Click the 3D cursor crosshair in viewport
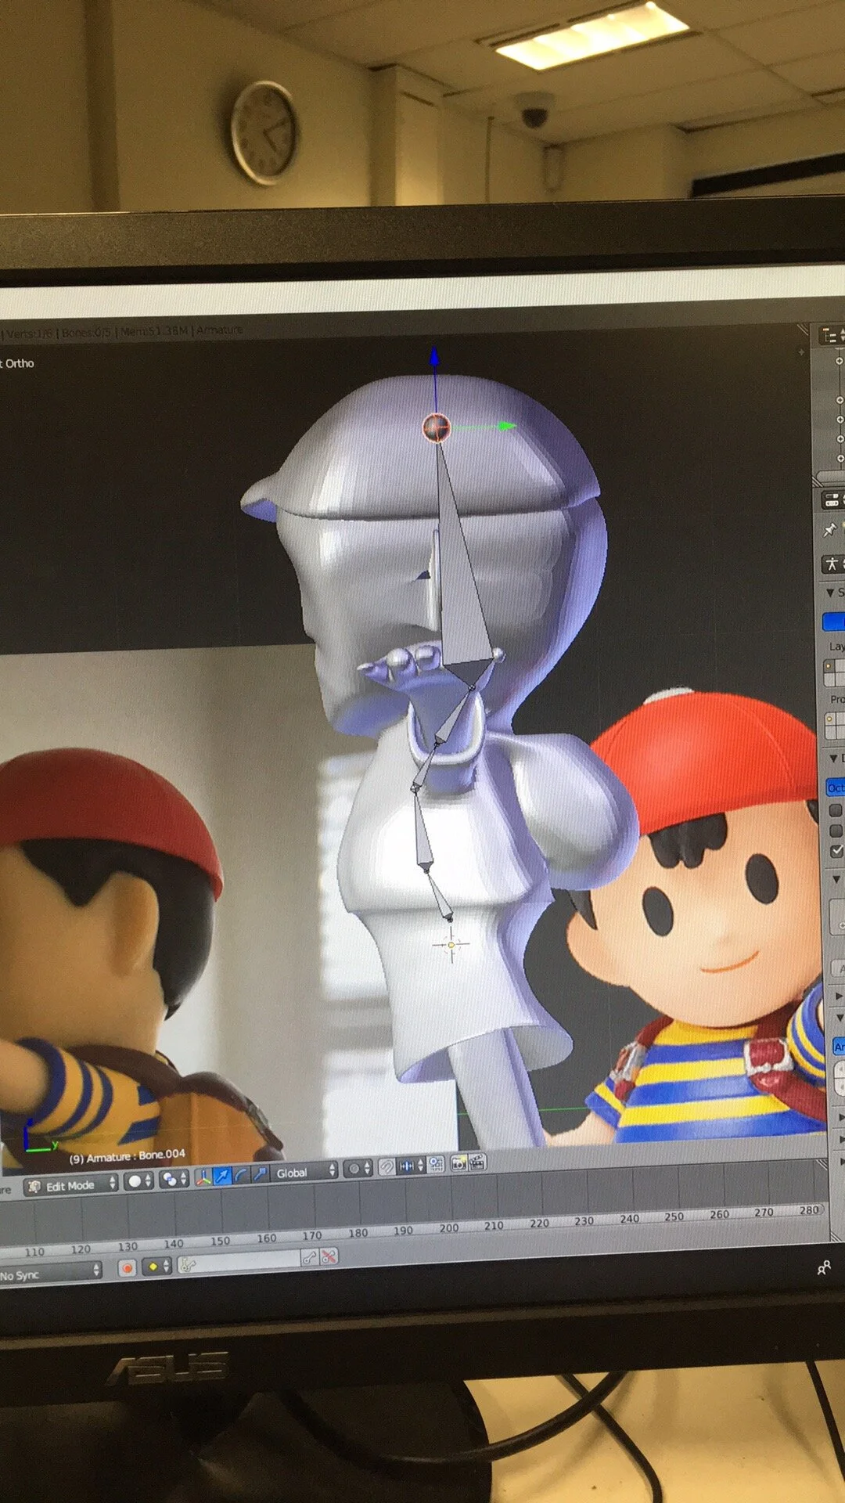845x1503 pixels. pos(451,945)
